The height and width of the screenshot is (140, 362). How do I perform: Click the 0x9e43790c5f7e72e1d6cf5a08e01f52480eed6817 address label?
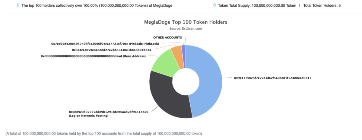coord(272,78)
